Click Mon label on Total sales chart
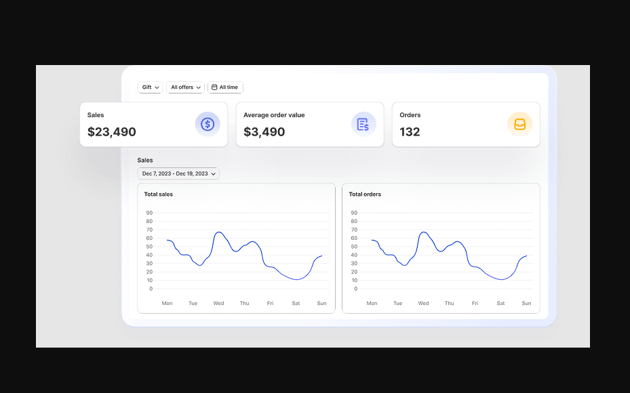Image resolution: width=630 pixels, height=393 pixels. (167, 303)
